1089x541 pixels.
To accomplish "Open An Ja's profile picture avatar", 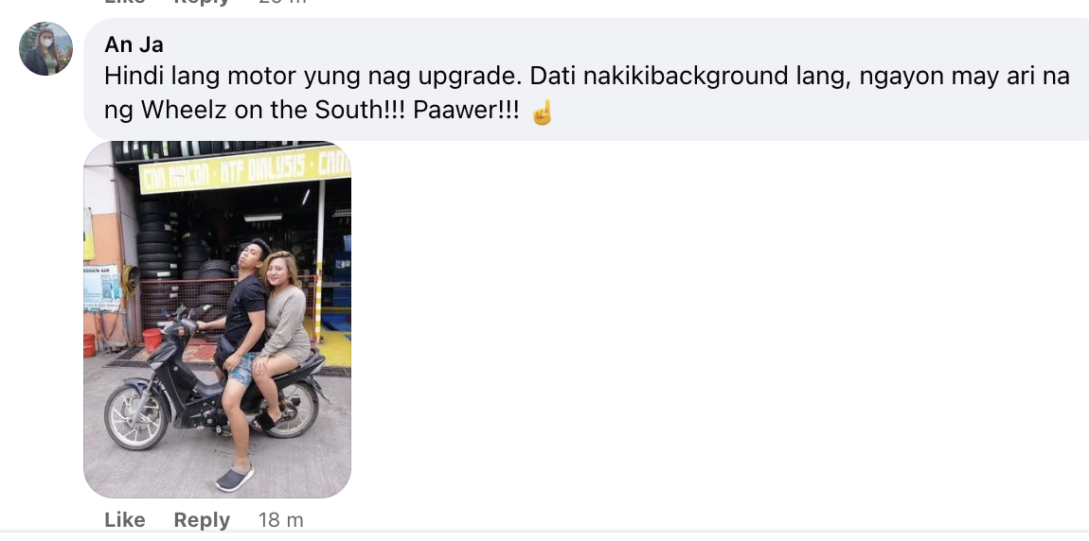I will (45, 48).
